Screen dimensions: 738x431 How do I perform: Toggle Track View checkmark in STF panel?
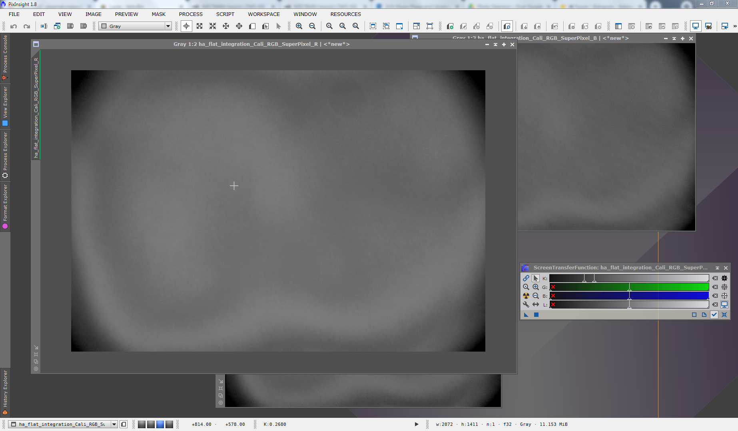(714, 315)
